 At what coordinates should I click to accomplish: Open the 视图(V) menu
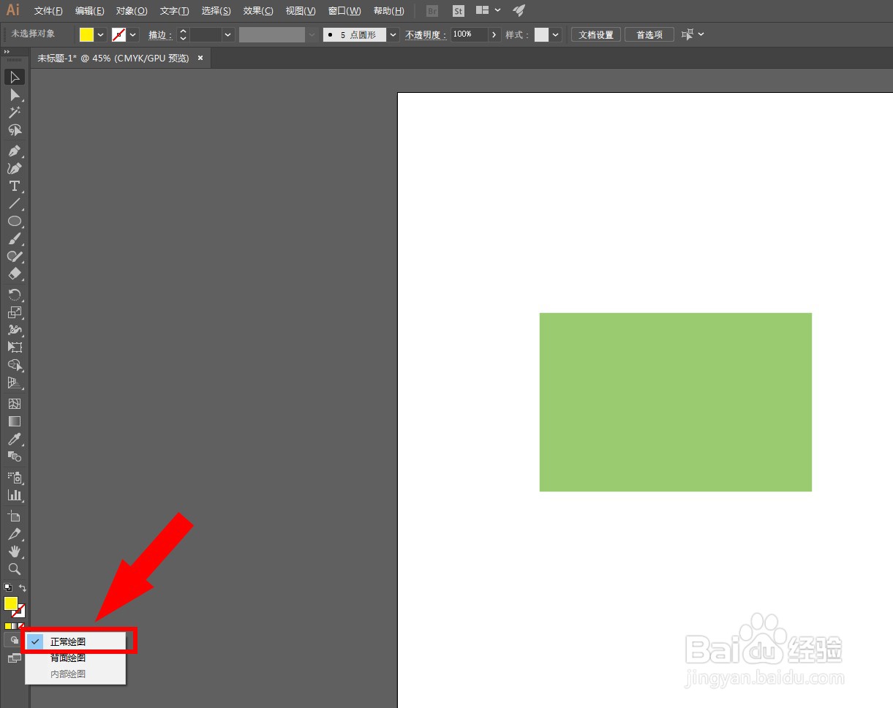pos(301,11)
